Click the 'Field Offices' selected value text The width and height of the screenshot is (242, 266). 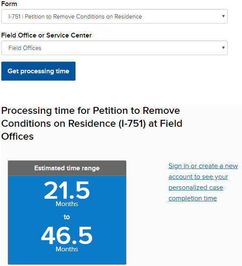click(x=25, y=48)
